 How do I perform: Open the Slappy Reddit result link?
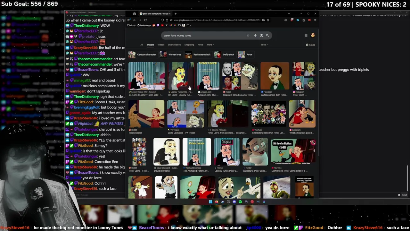point(239,95)
